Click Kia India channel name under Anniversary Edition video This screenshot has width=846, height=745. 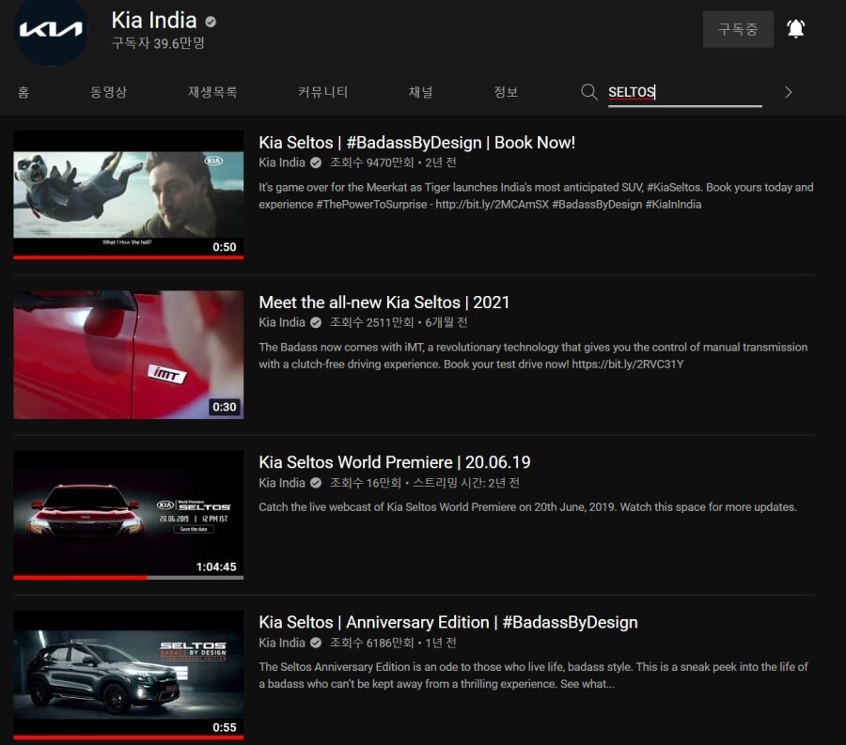click(282, 643)
